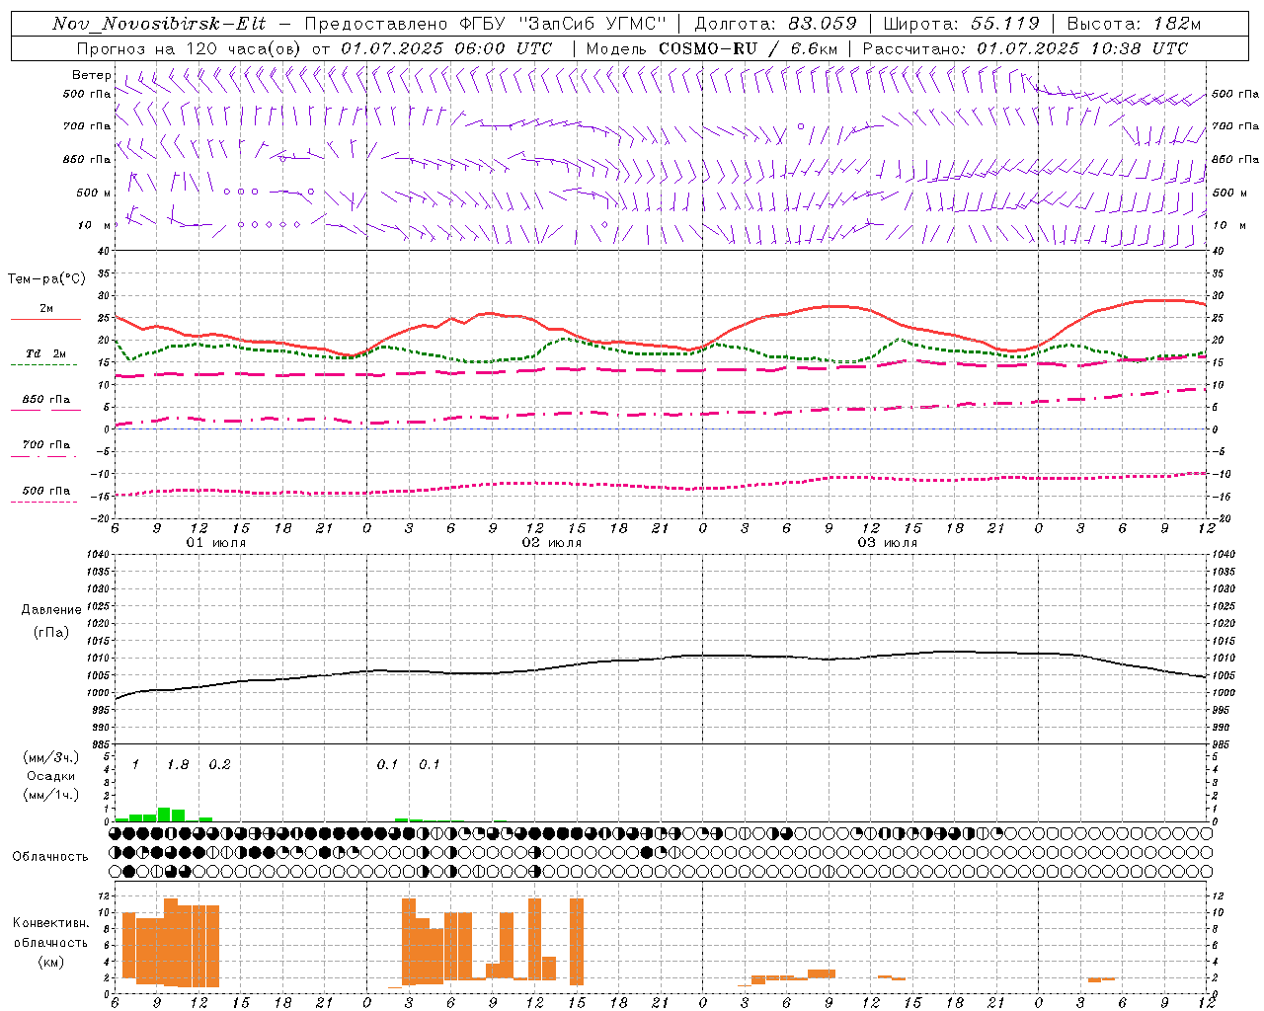Click the latitude value Широта: 55.119
This screenshot has width=1264, height=1011.
961,24
